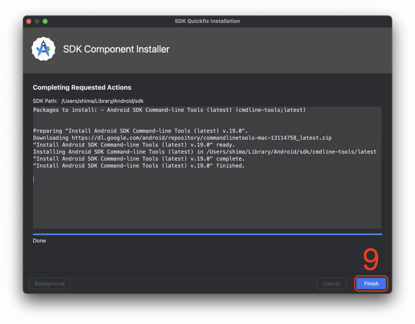Click the dl.google.com download URL line
Image resolution: width=415 pixels, height=324 pixels.
pos(182,138)
